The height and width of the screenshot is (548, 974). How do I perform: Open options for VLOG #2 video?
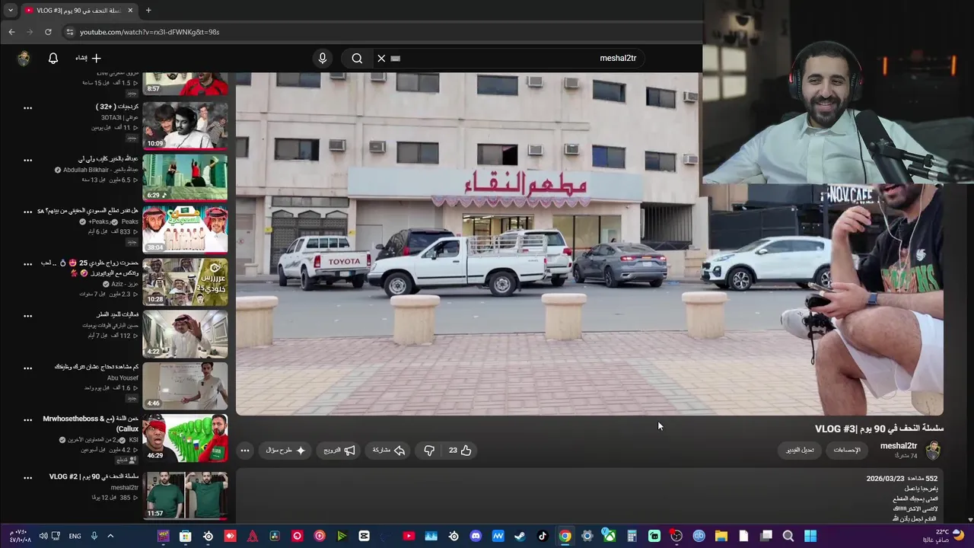click(x=27, y=478)
